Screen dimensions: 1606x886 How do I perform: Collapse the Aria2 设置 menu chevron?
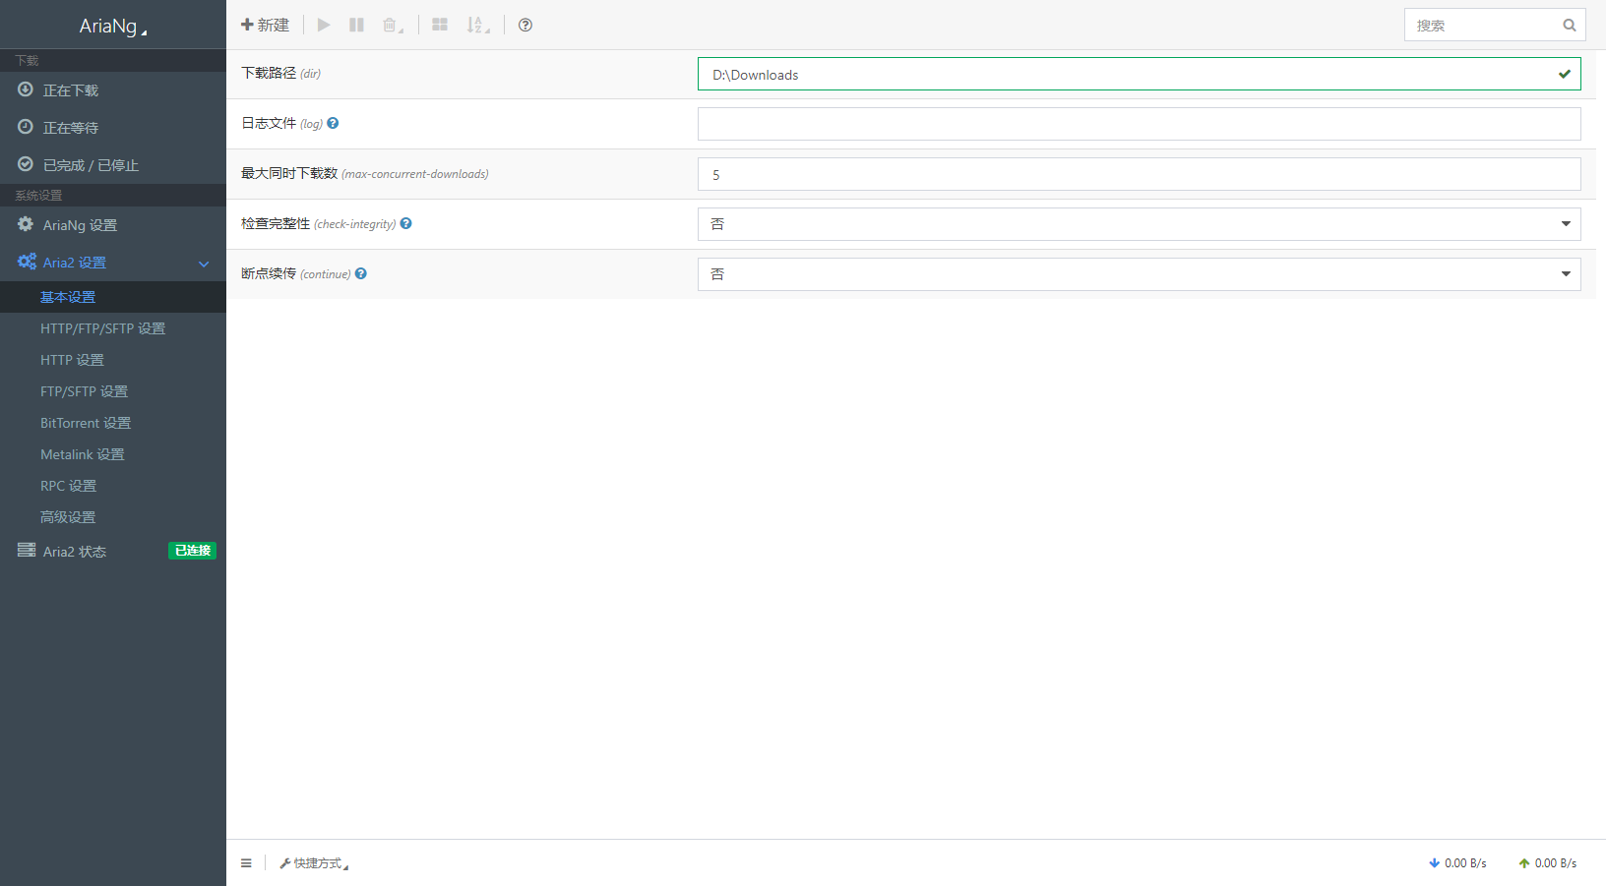(x=204, y=264)
